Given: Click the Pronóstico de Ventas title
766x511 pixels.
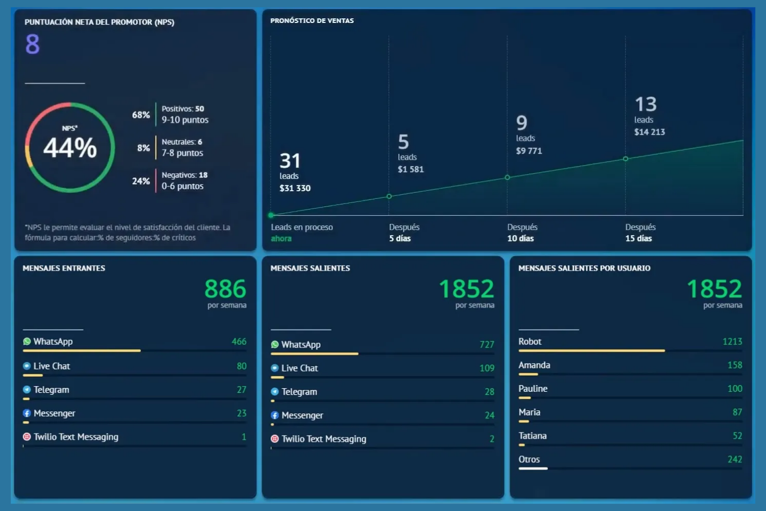Looking at the screenshot, I should pyautogui.click(x=312, y=21).
